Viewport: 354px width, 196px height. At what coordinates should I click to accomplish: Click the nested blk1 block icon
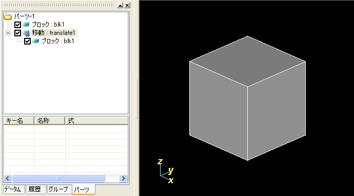[36, 41]
